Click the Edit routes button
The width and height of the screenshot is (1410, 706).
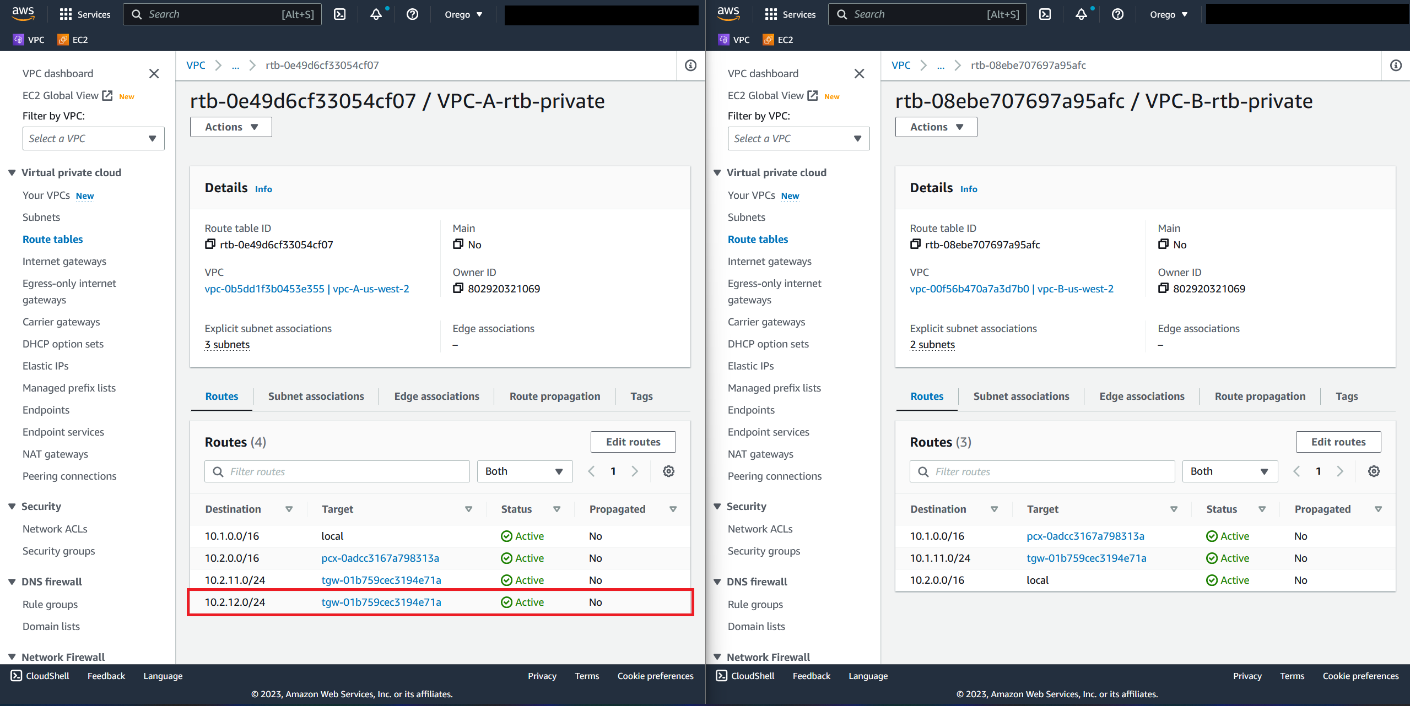633,441
